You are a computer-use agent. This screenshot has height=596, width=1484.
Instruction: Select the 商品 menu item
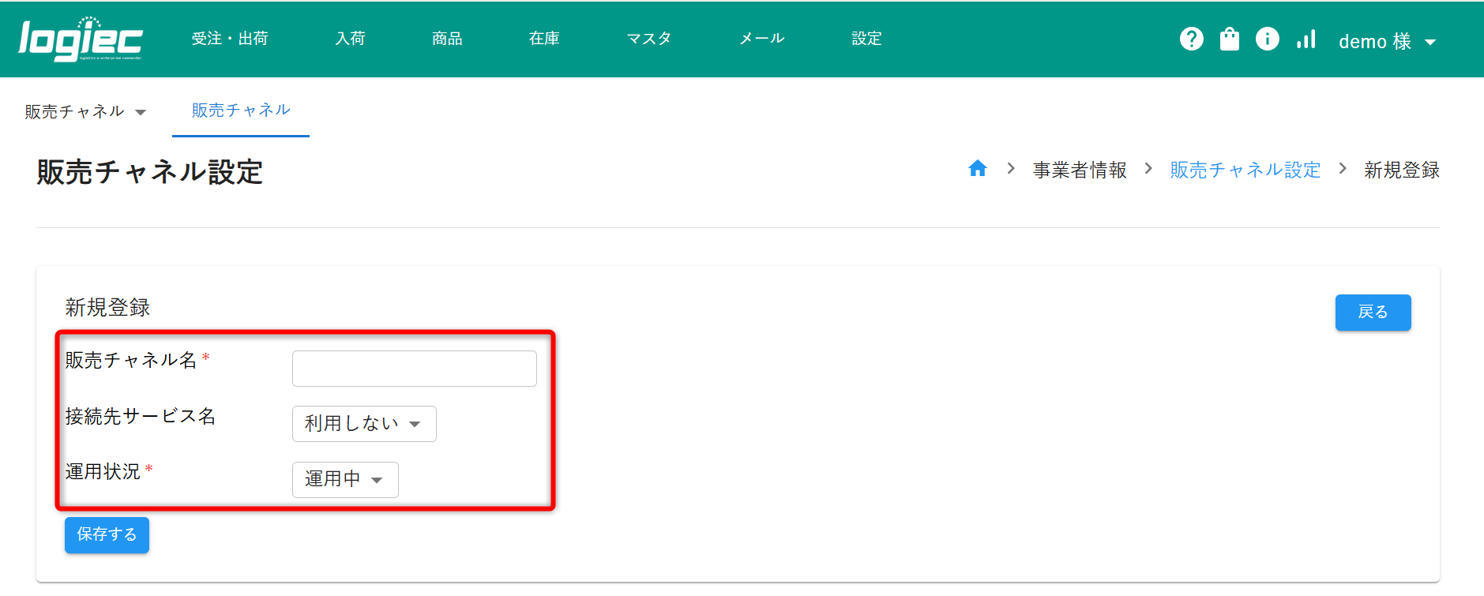(x=447, y=39)
